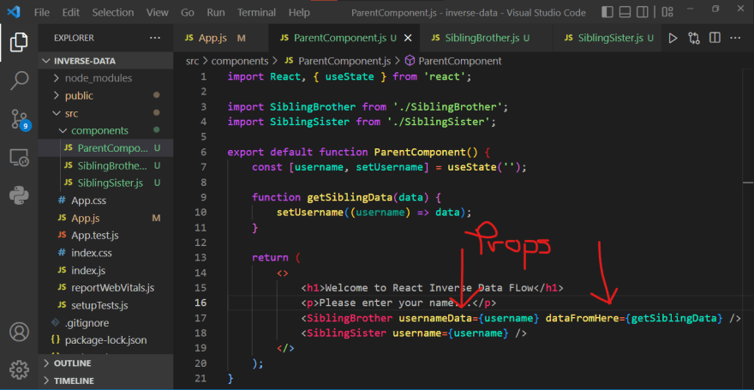
Task: Open the Run menu
Action: pos(216,13)
